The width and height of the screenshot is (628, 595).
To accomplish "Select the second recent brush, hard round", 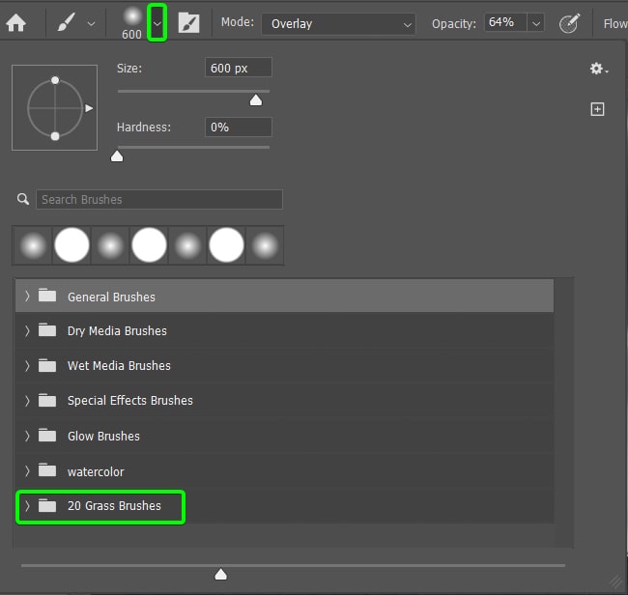I will click(x=71, y=245).
